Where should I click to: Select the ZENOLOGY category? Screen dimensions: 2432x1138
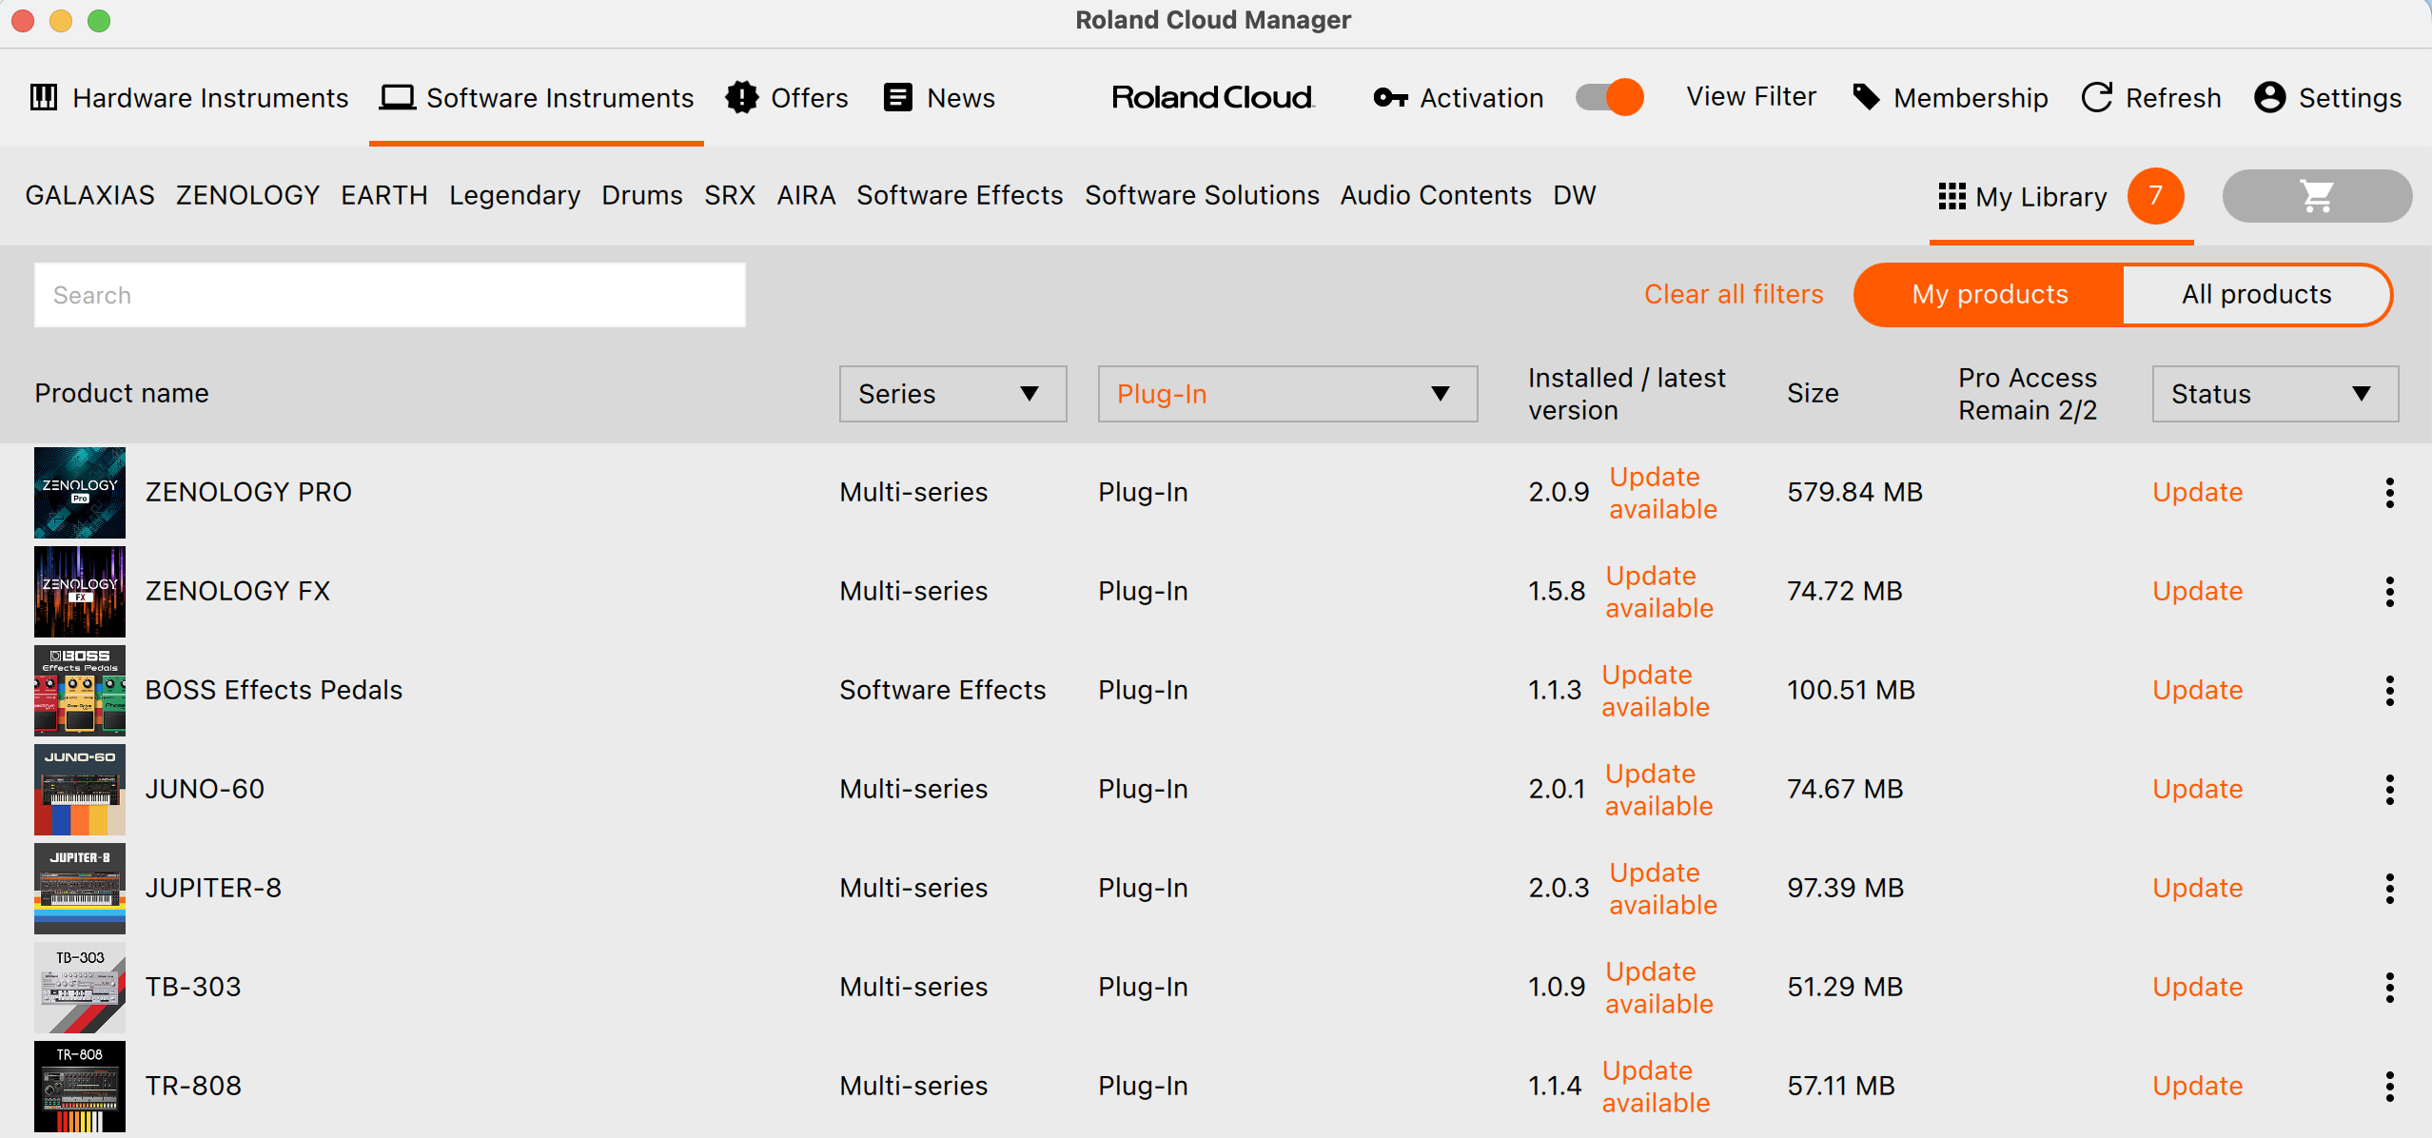pos(247,195)
